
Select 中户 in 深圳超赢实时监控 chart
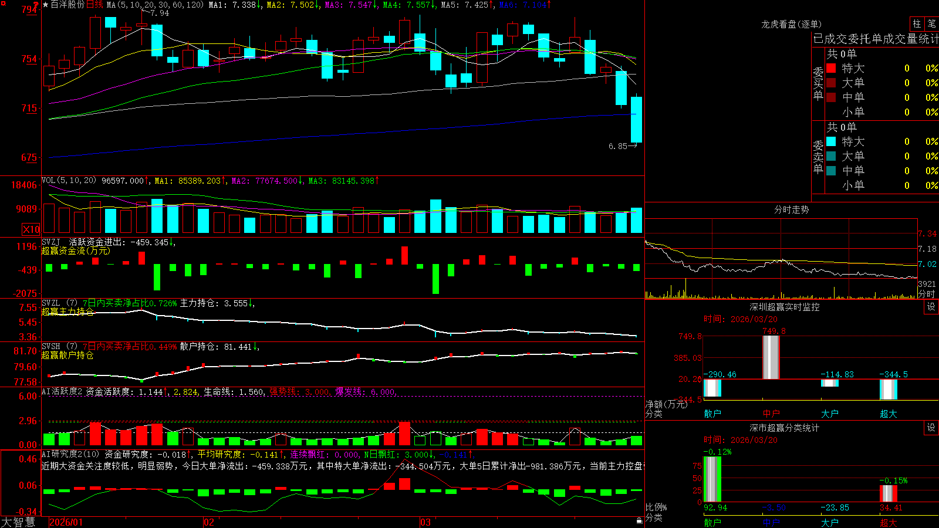(x=771, y=414)
